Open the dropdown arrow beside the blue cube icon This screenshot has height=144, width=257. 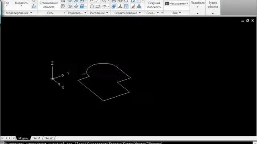point(86,6)
